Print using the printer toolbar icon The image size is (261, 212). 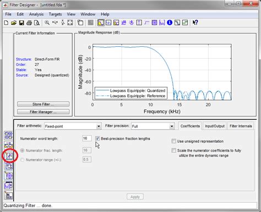pos(29,23)
